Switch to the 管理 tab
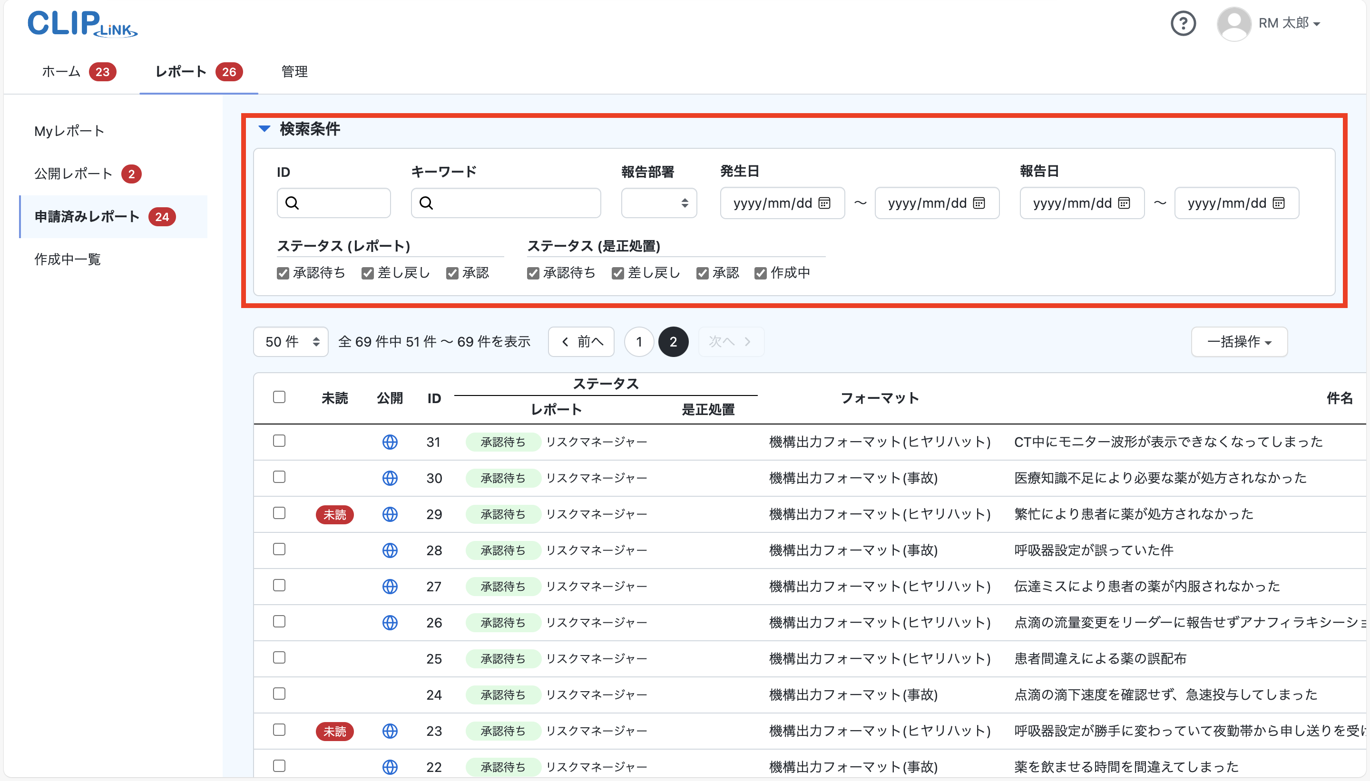Screen dimensions: 1370x781 coord(294,71)
